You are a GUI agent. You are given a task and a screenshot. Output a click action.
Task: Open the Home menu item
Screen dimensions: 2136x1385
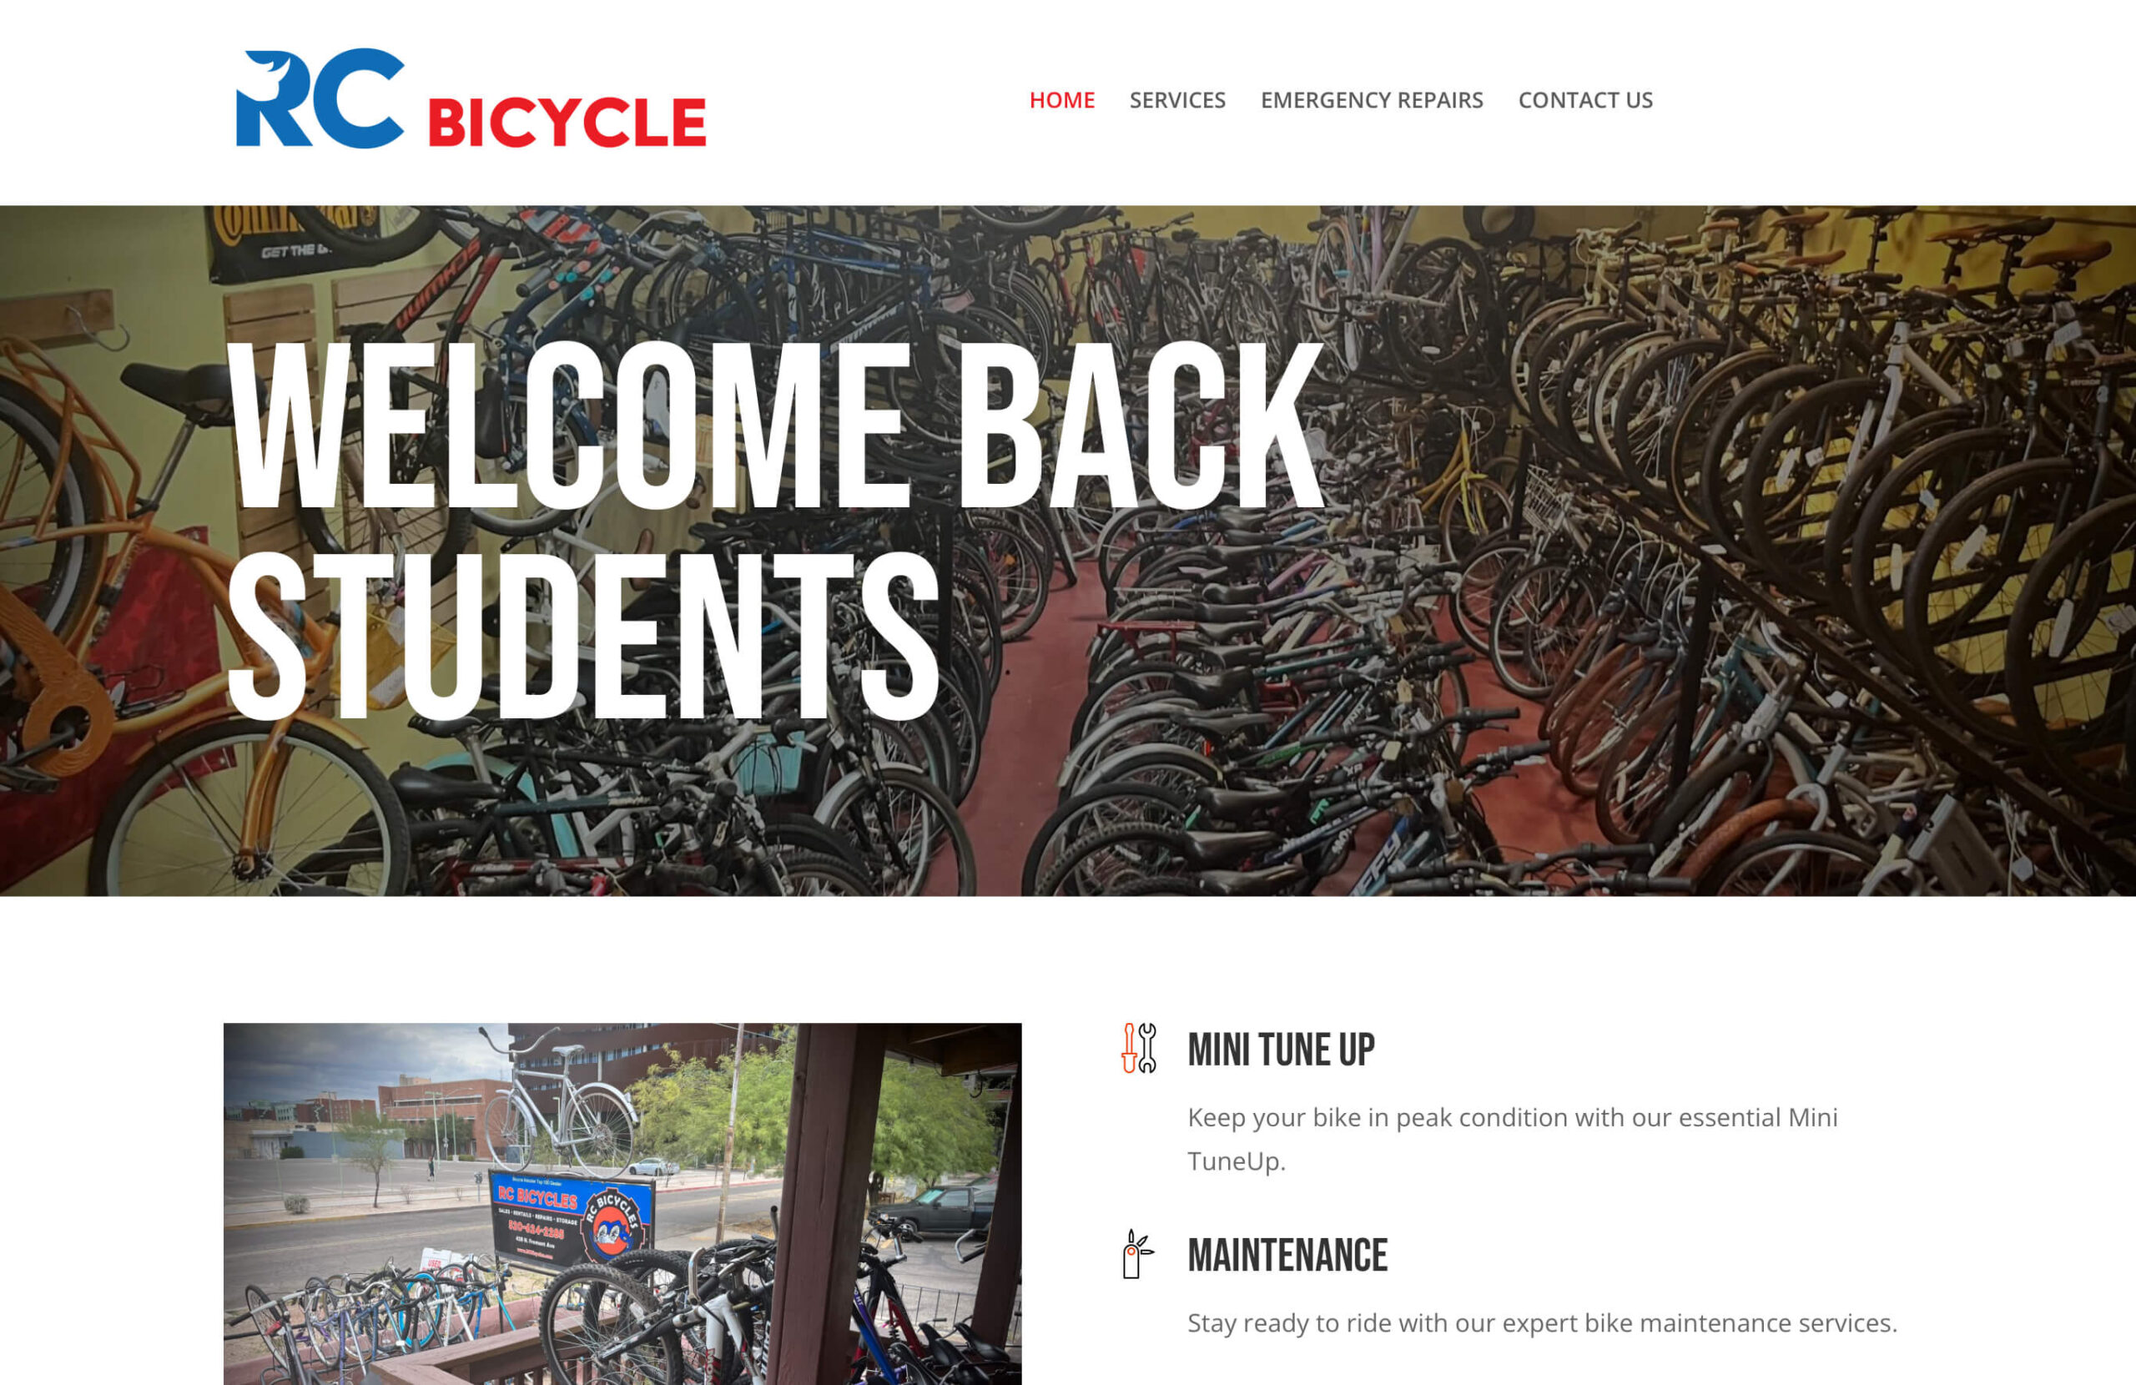click(x=1061, y=99)
